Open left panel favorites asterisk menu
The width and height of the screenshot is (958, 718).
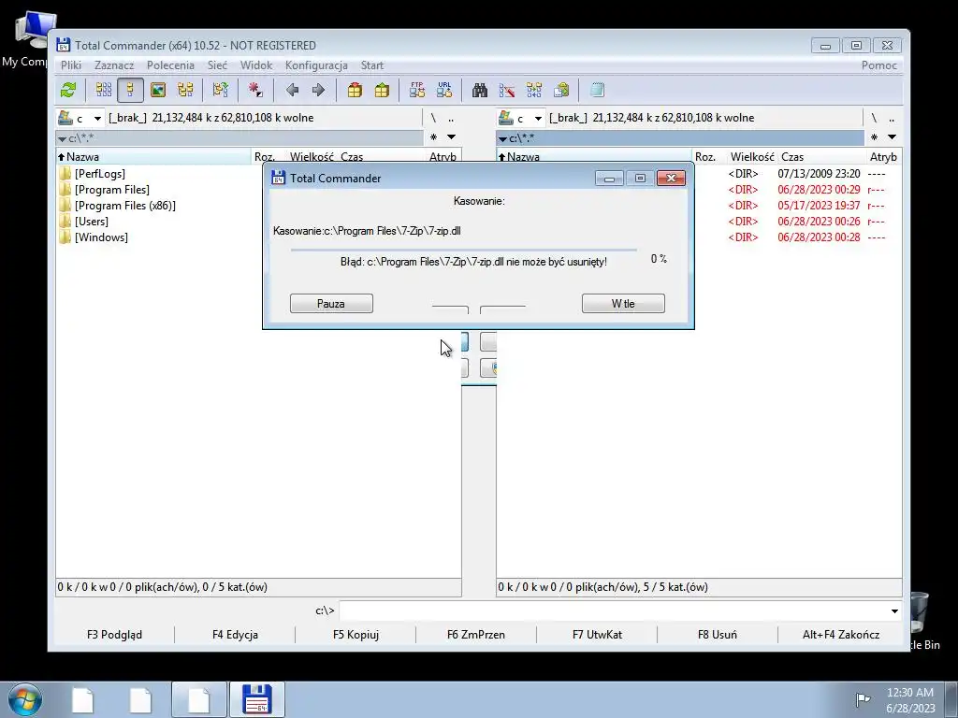(x=434, y=137)
